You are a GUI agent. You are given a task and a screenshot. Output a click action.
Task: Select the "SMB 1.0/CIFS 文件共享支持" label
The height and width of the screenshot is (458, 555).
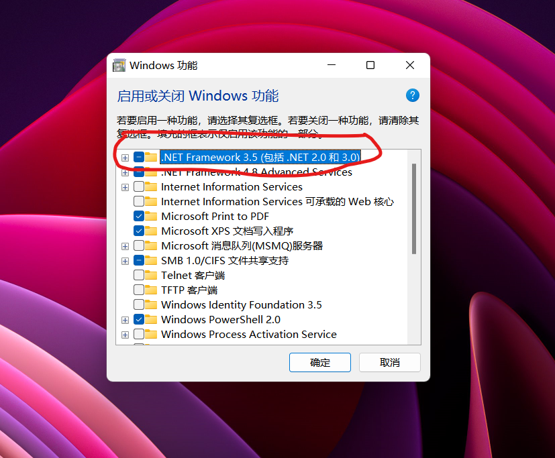pos(225,261)
